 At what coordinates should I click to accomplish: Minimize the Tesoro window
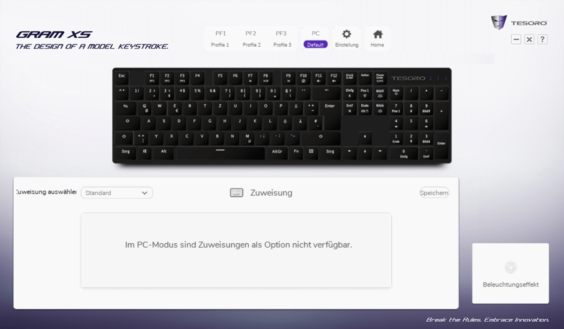click(x=516, y=39)
